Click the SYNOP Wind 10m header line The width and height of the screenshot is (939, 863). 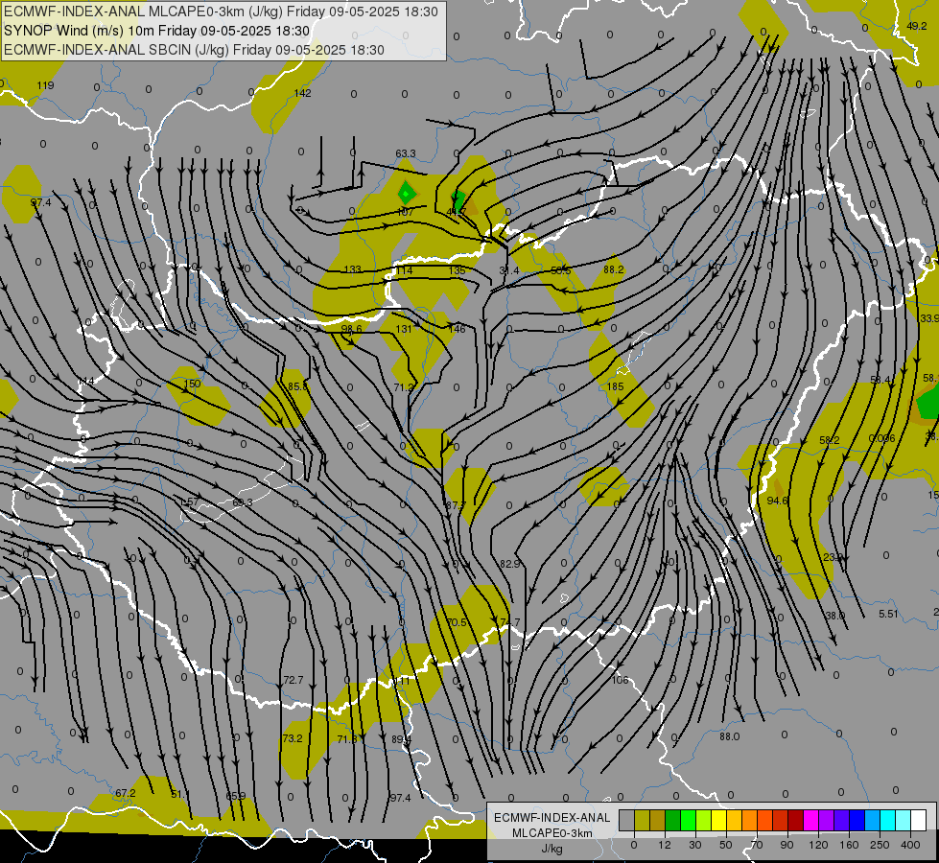pos(157,31)
